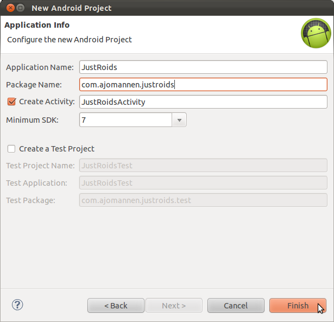Focus the Minimum SDK combo field showing 7
The image size is (334, 322).
click(125, 120)
